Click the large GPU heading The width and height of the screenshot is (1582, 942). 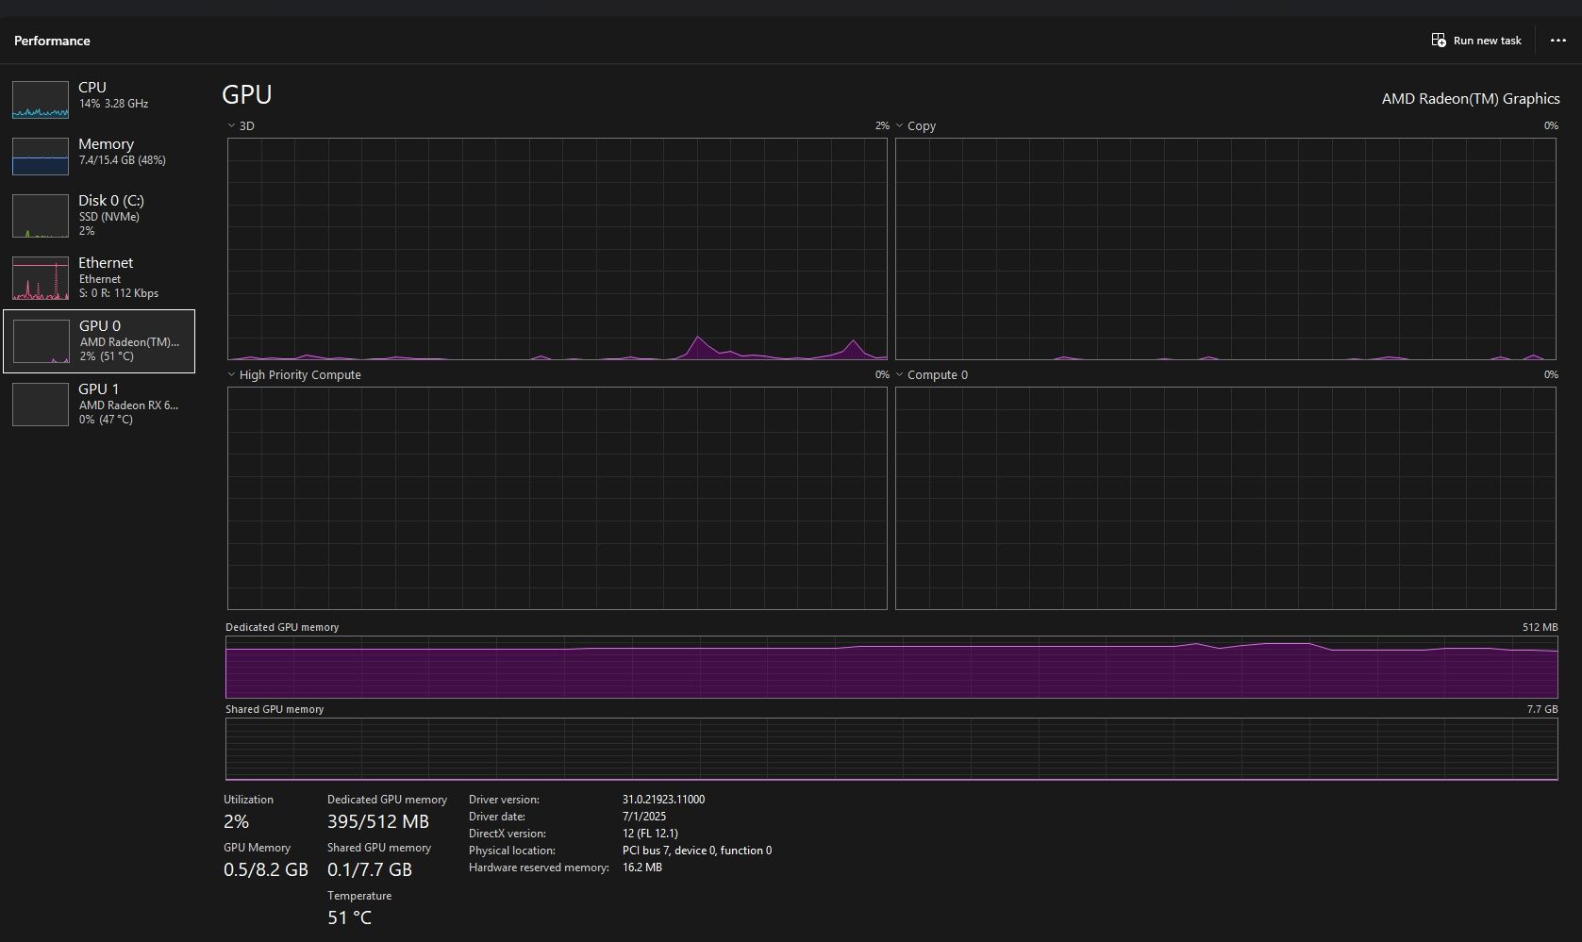[247, 94]
